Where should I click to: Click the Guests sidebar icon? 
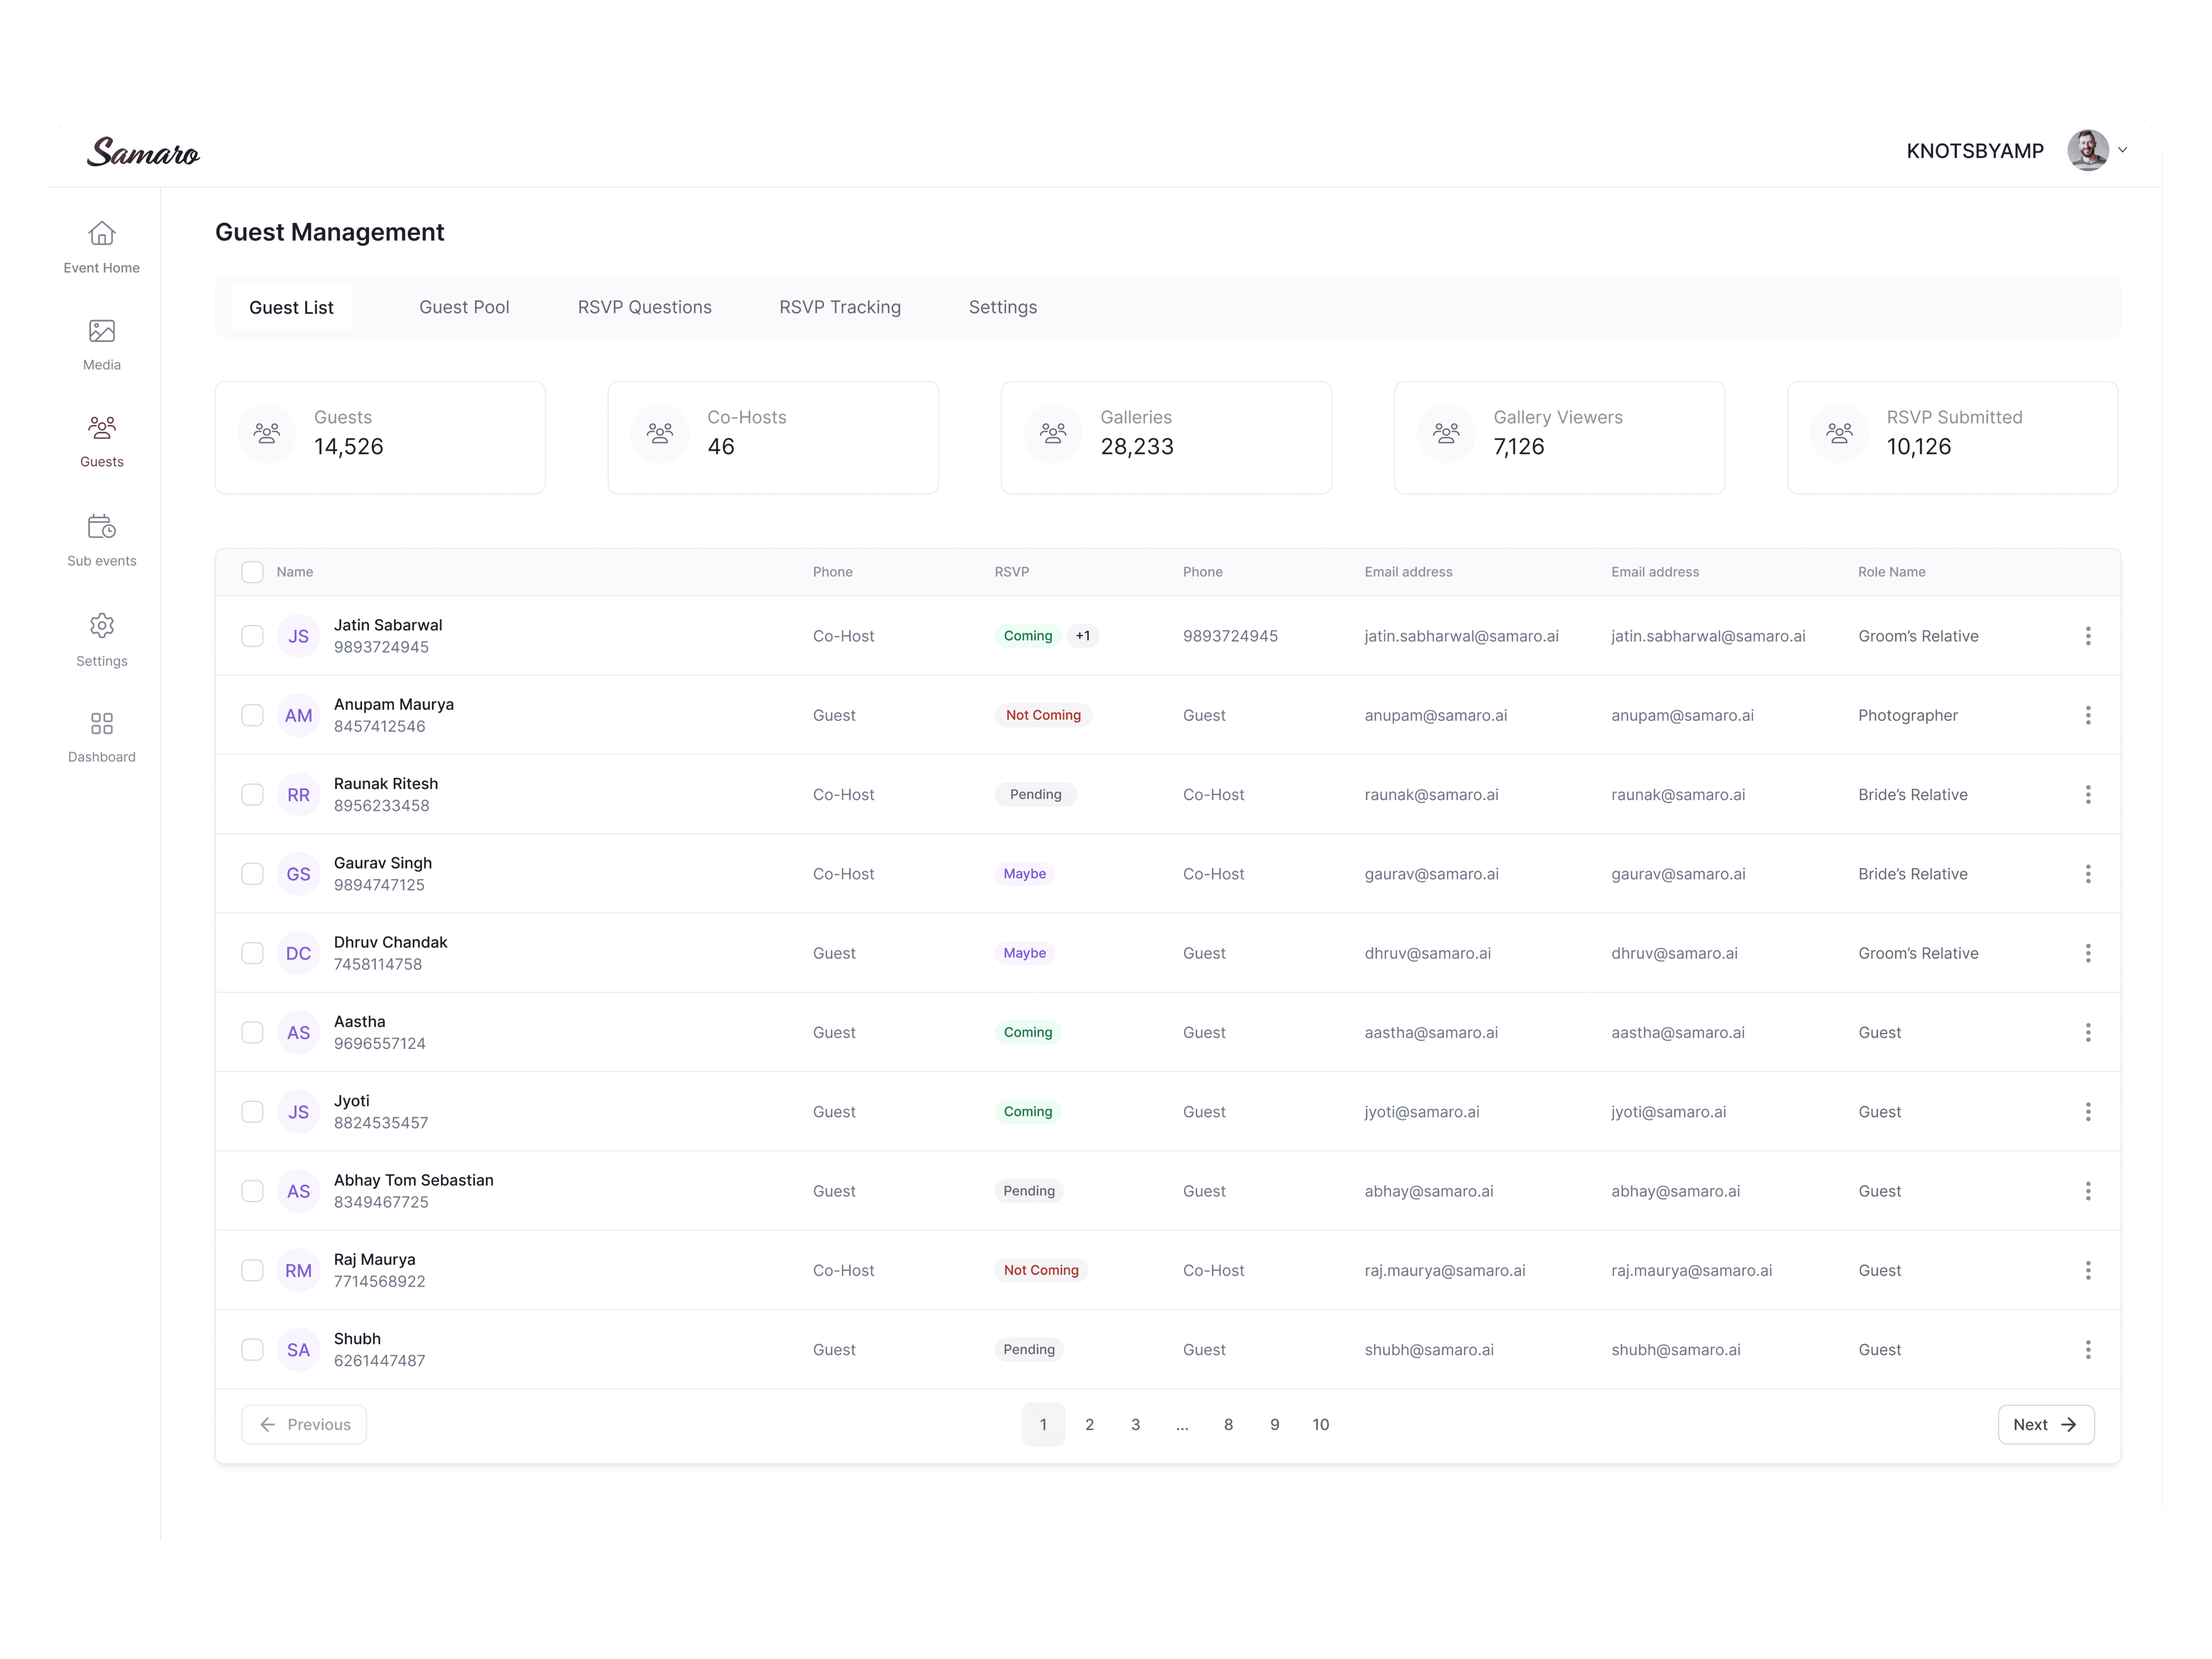[101, 429]
